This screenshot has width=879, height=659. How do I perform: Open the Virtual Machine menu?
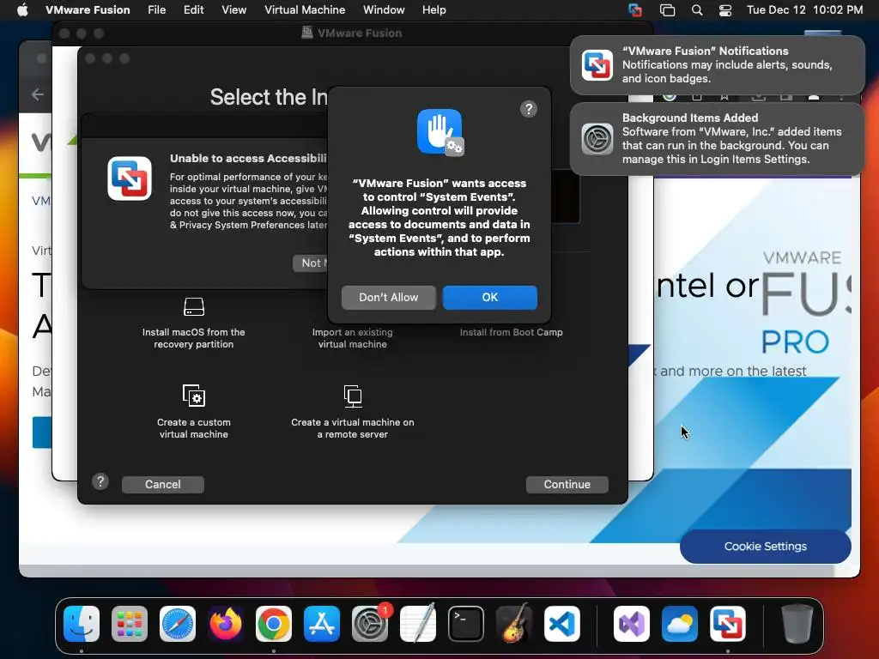(x=305, y=9)
